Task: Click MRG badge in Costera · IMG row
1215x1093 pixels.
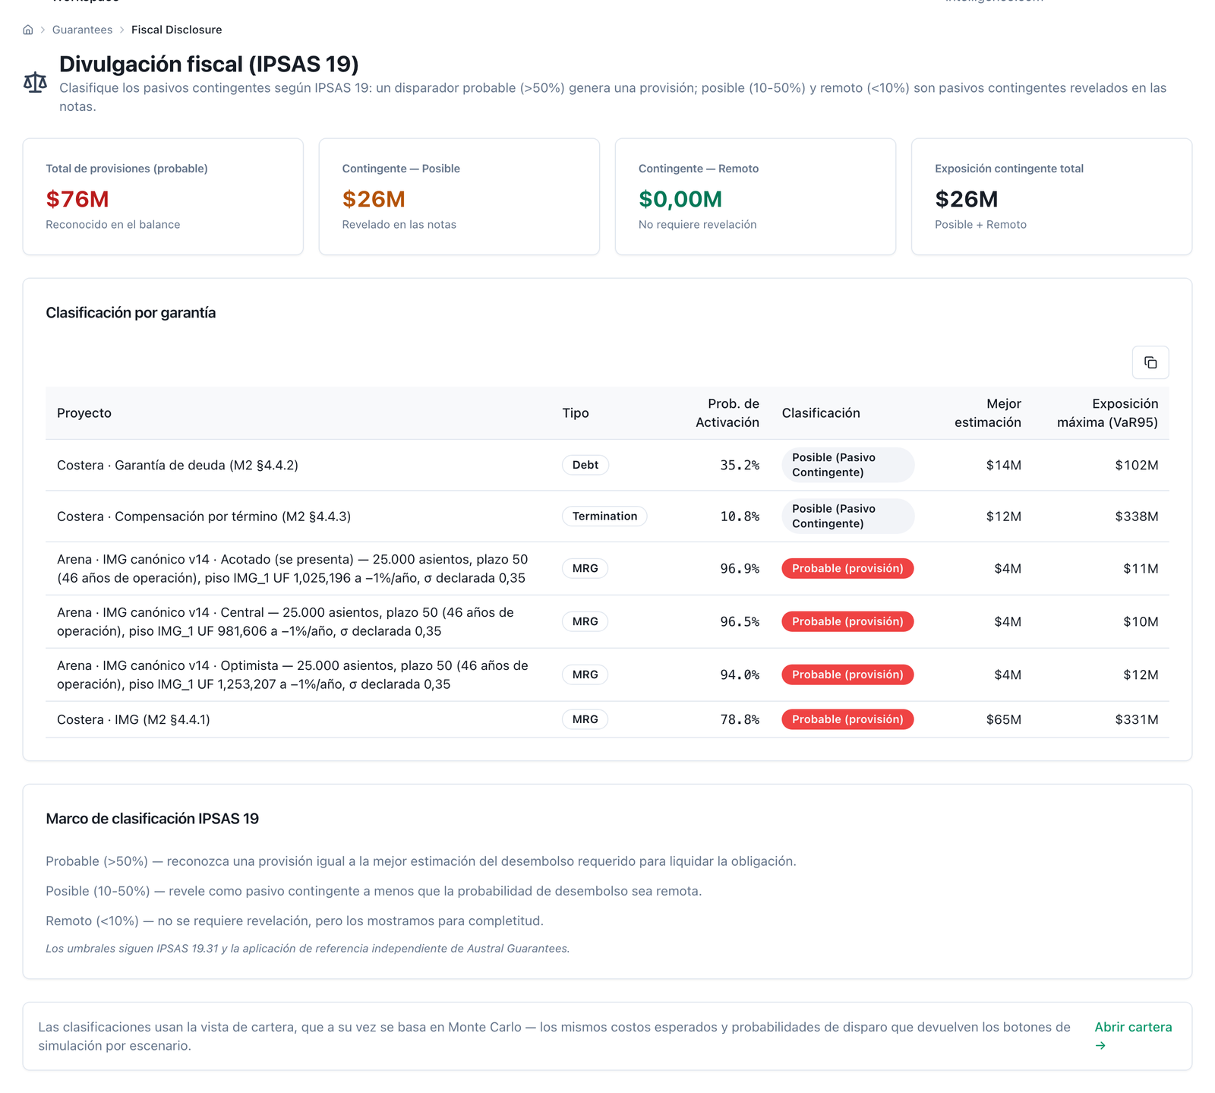Action: [585, 719]
